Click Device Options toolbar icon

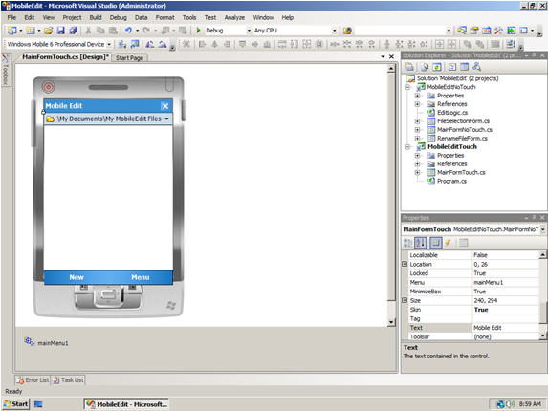pyautogui.click(x=135, y=44)
